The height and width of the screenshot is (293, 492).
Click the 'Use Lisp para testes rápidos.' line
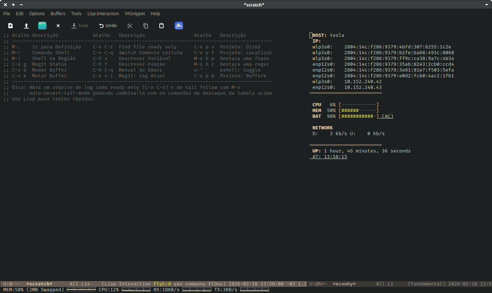coord(49,99)
